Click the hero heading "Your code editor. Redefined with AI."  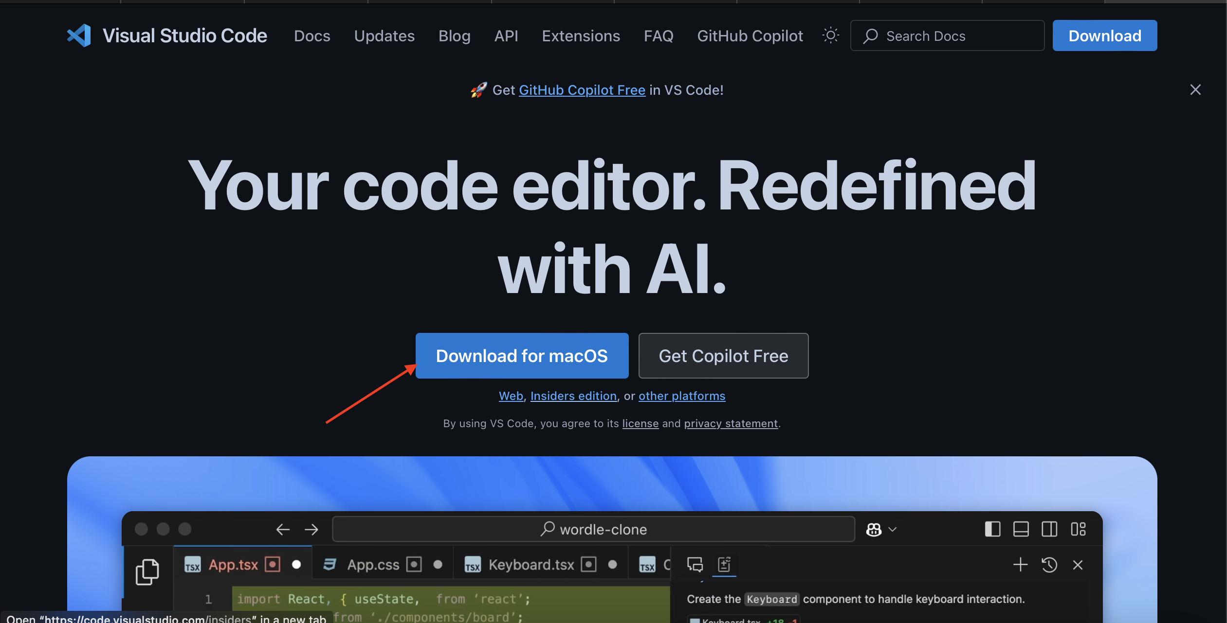tap(612, 226)
